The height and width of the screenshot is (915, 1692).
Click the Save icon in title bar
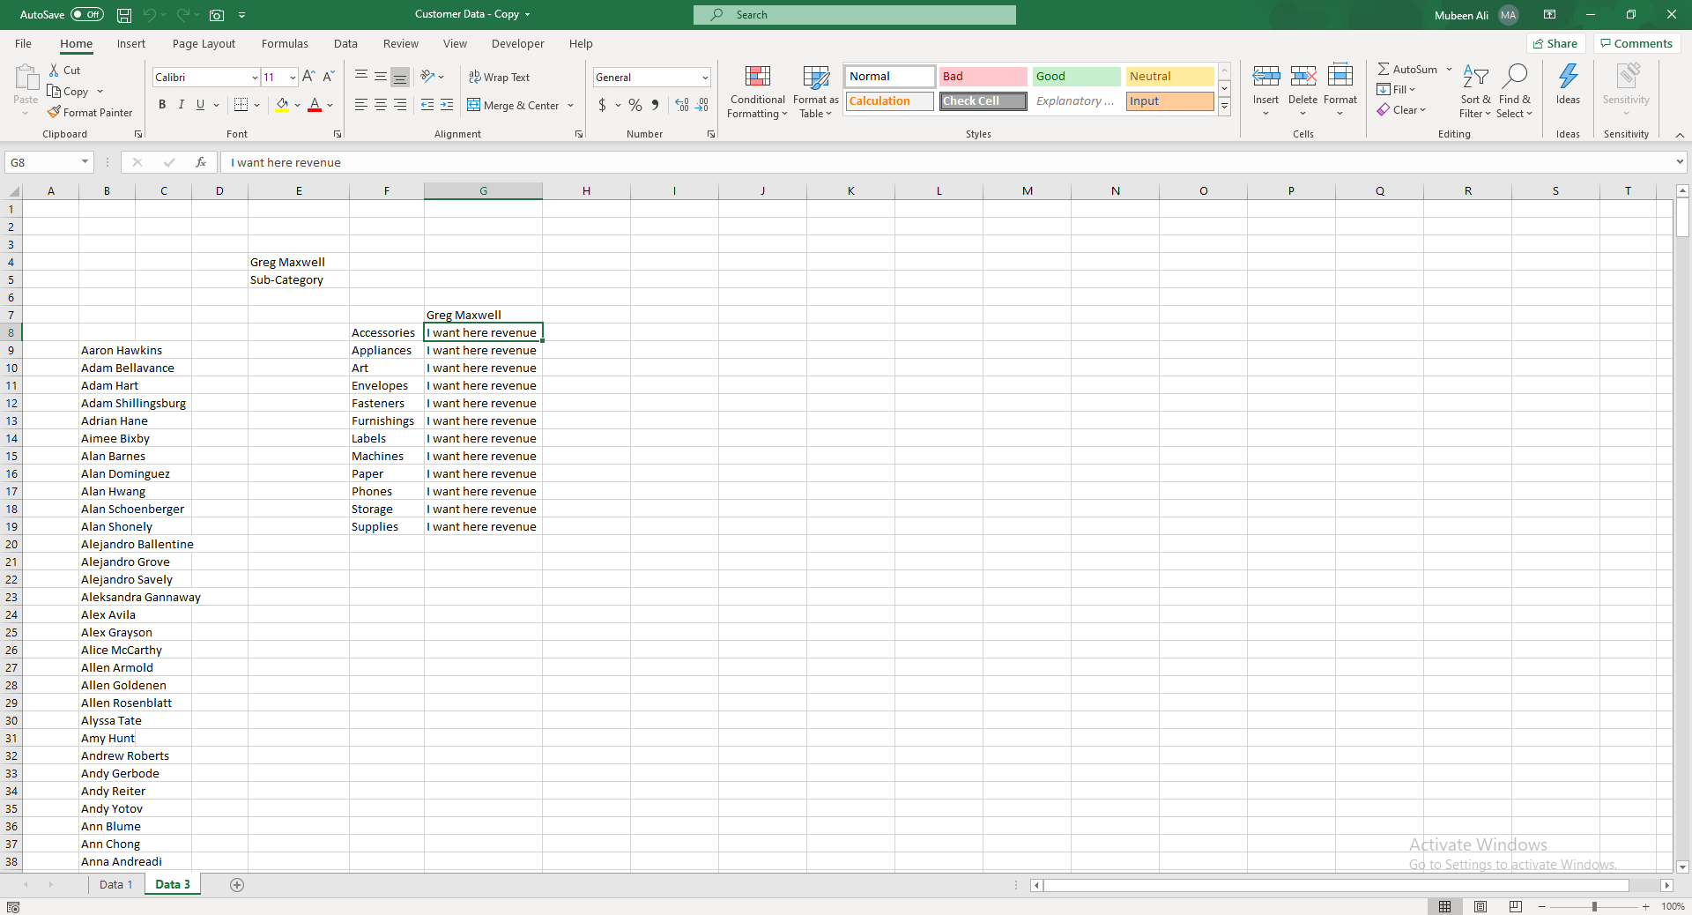[124, 15]
